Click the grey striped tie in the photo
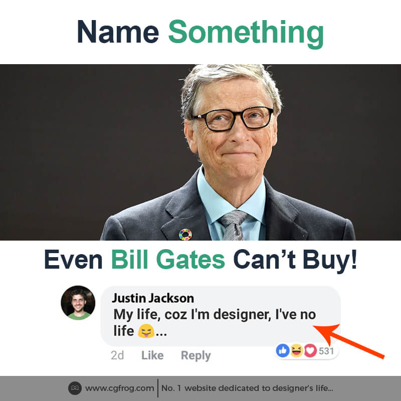The width and height of the screenshot is (401, 401). tap(233, 225)
